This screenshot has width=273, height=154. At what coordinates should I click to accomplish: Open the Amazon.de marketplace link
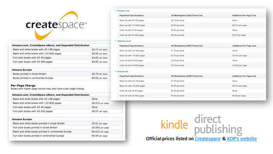coord(122,71)
